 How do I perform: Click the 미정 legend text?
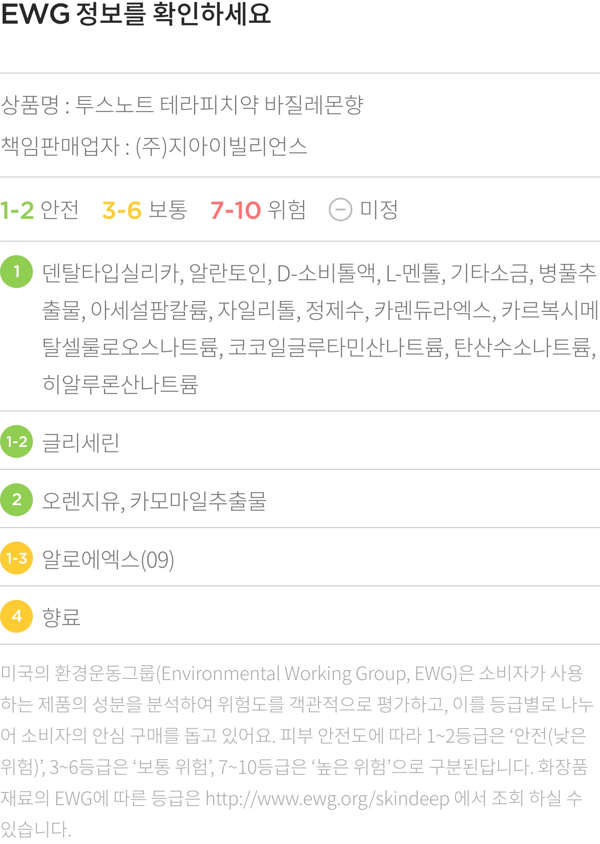pyautogui.click(x=379, y=210)
